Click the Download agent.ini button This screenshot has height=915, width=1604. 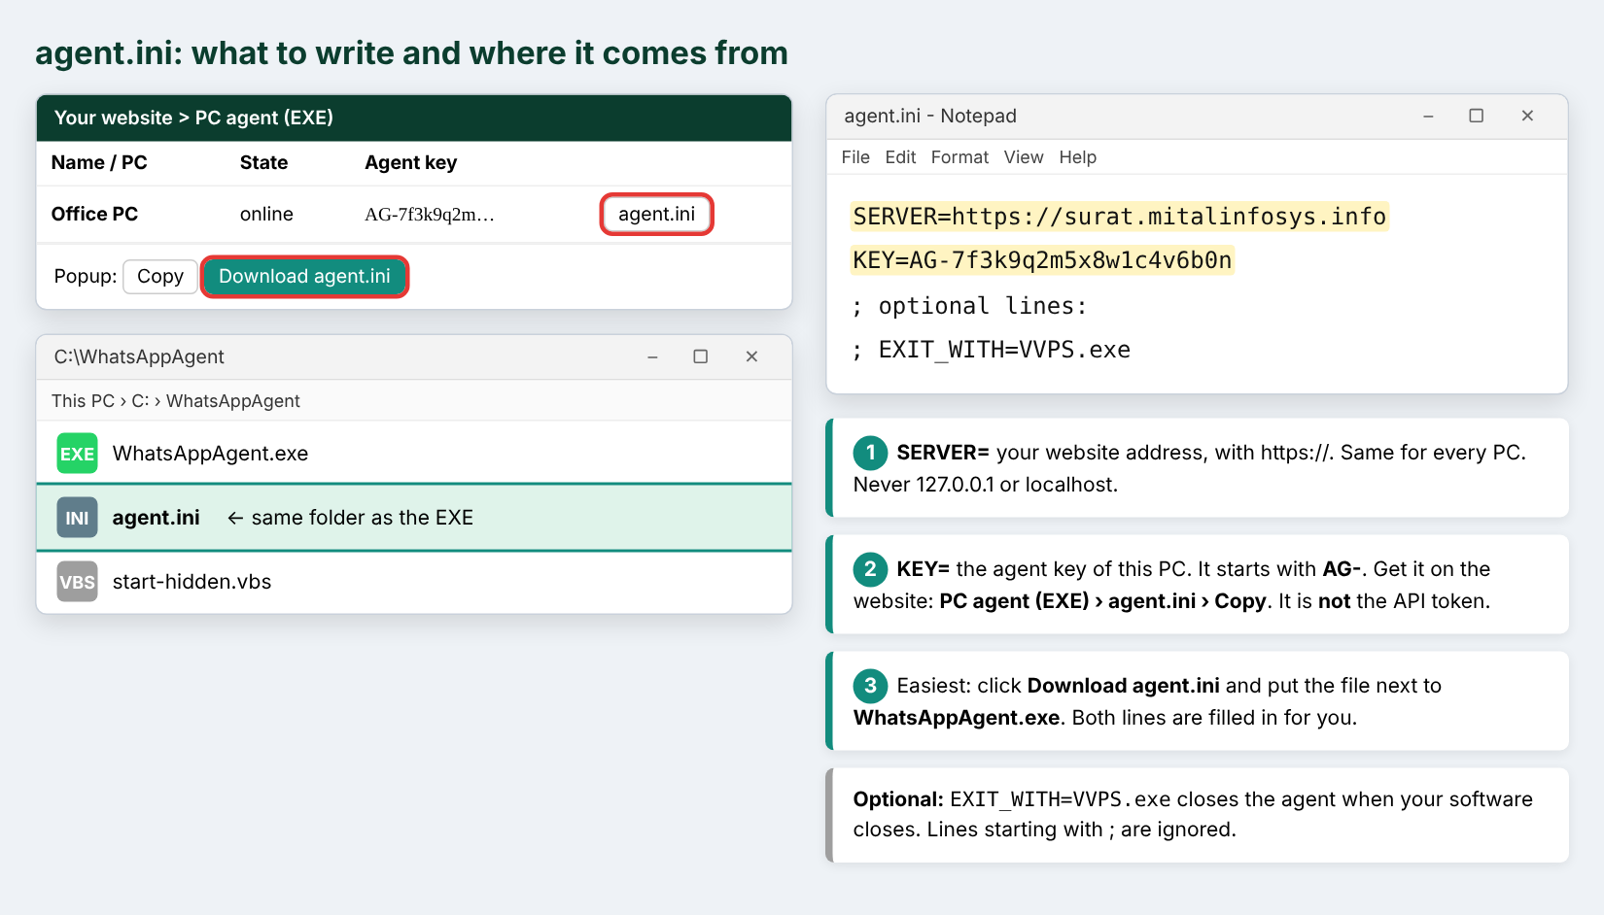[x=304, y=277]
